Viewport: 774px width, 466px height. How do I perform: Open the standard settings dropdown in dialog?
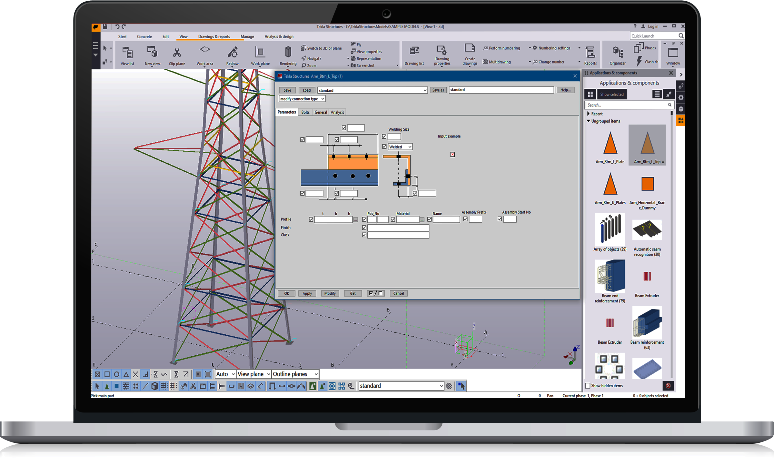pos(372,90)
